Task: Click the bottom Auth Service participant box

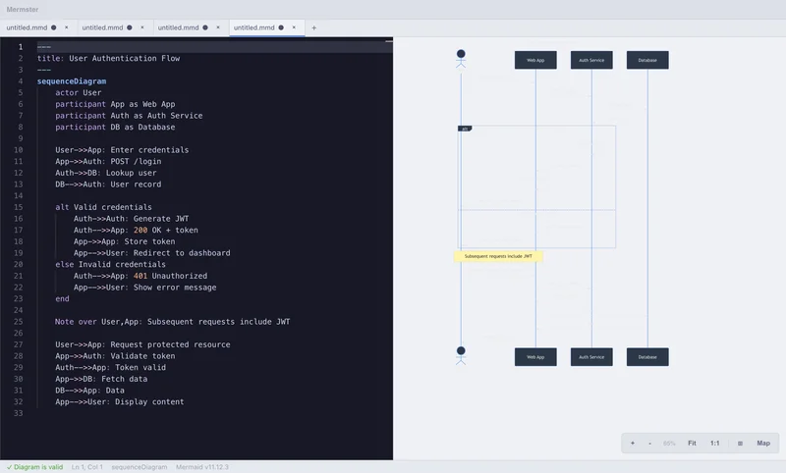Action: [591, 357]
